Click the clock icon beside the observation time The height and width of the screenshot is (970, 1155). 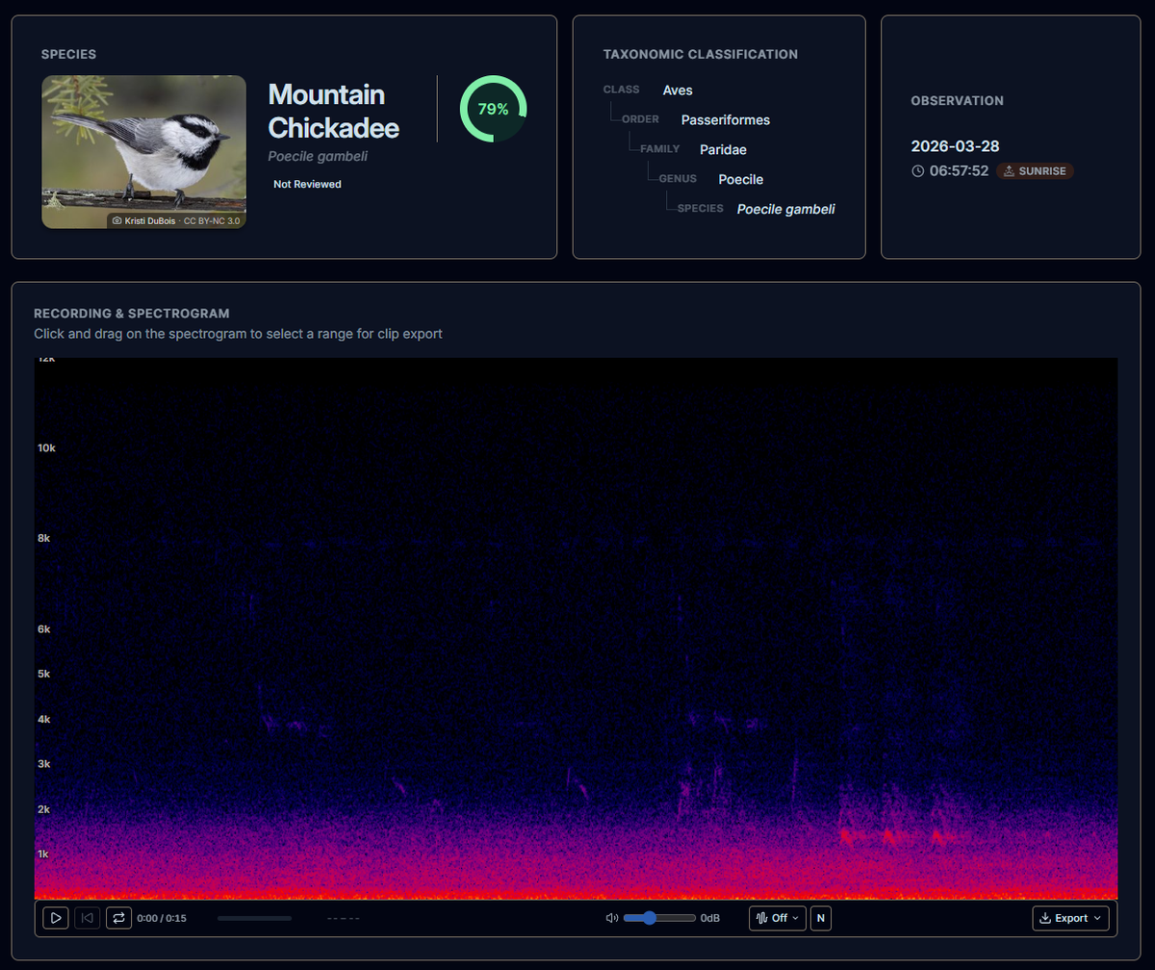[919, 170]
